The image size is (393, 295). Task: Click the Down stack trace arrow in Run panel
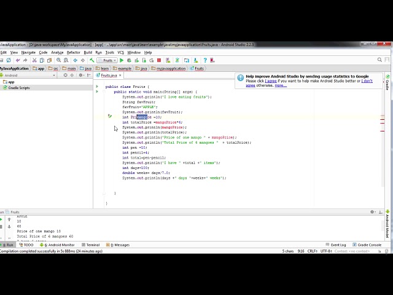9,227
